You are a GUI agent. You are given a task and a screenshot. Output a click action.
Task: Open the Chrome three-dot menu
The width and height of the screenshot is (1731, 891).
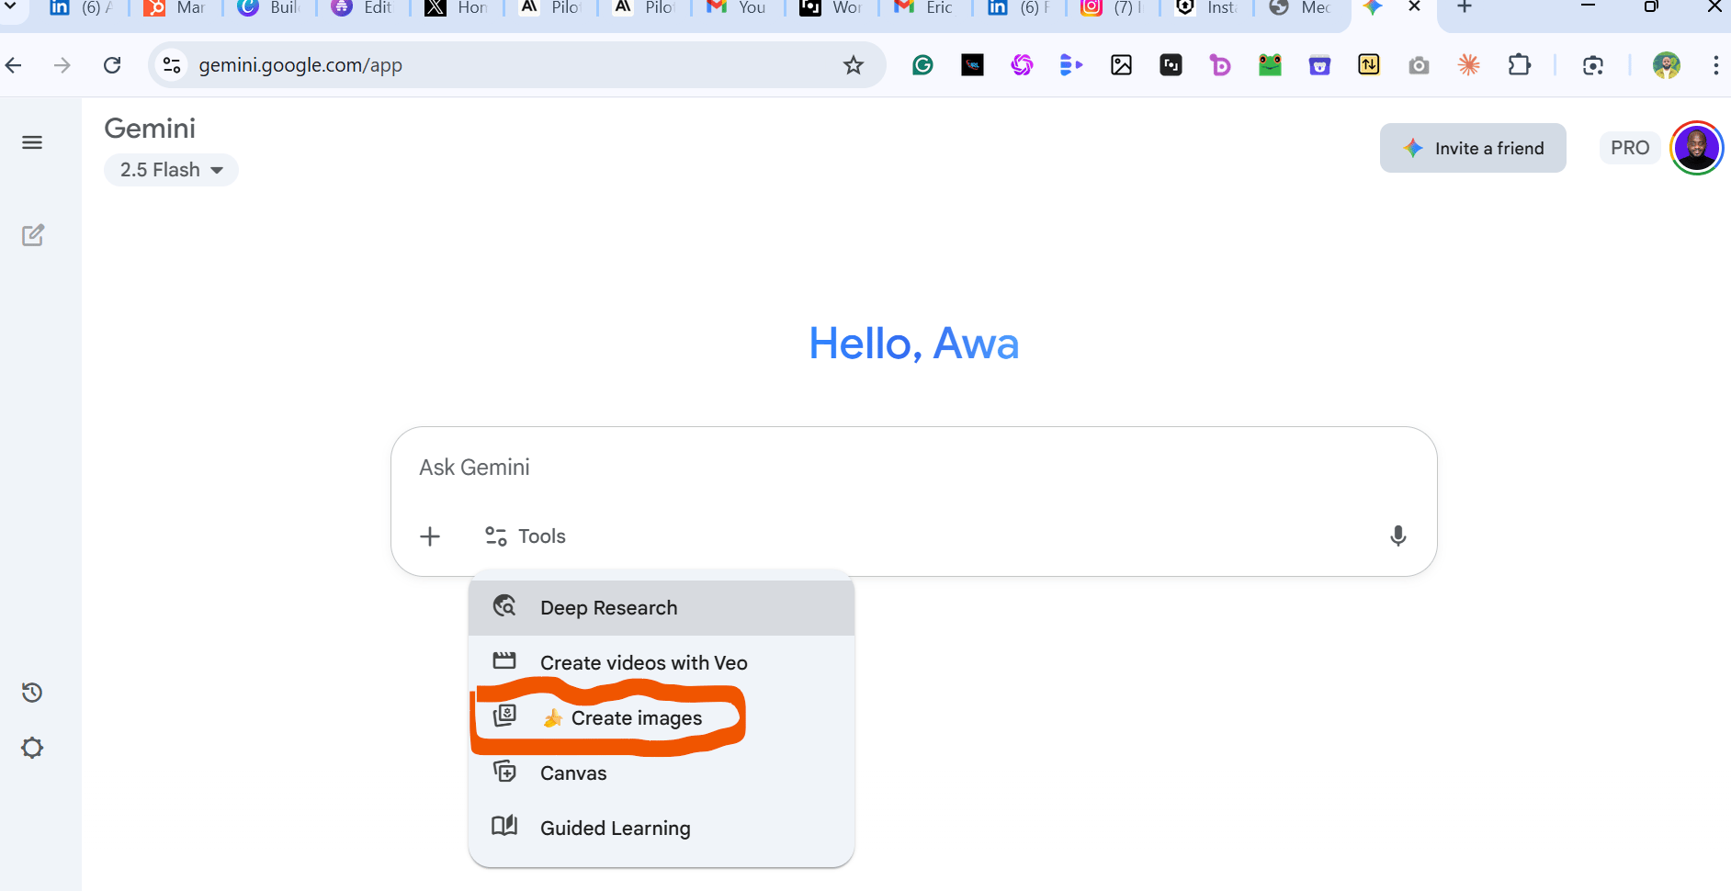(1715, 65)
